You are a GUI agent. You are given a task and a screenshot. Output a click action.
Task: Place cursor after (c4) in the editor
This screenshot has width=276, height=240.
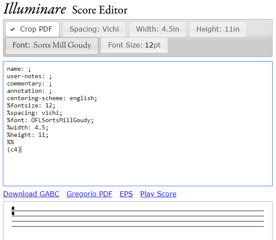point(21,150)
